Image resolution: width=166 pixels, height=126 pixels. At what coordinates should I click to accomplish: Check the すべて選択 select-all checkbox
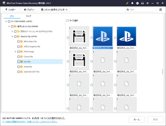67,21
